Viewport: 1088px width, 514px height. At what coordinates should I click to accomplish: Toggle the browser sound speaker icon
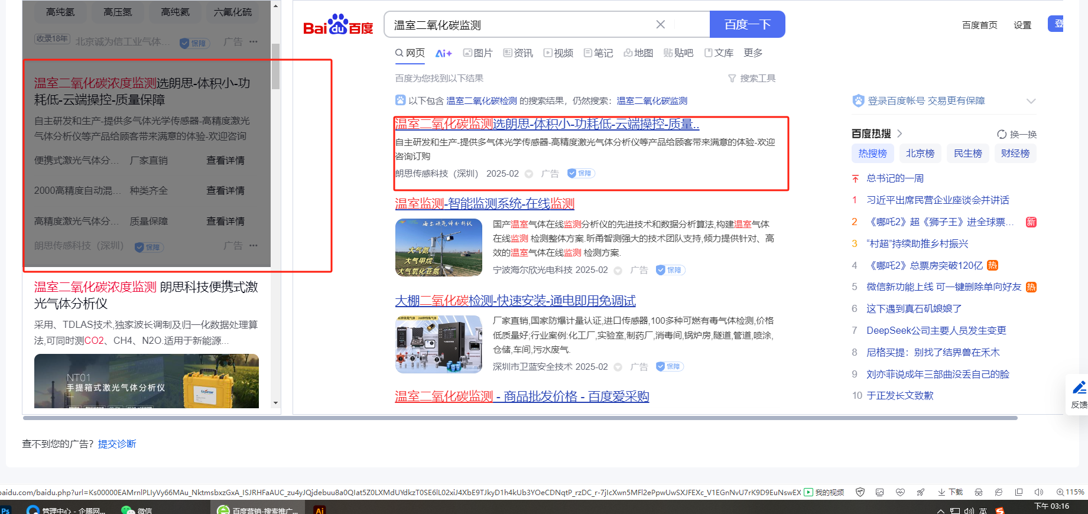[x=1039, y=492]
